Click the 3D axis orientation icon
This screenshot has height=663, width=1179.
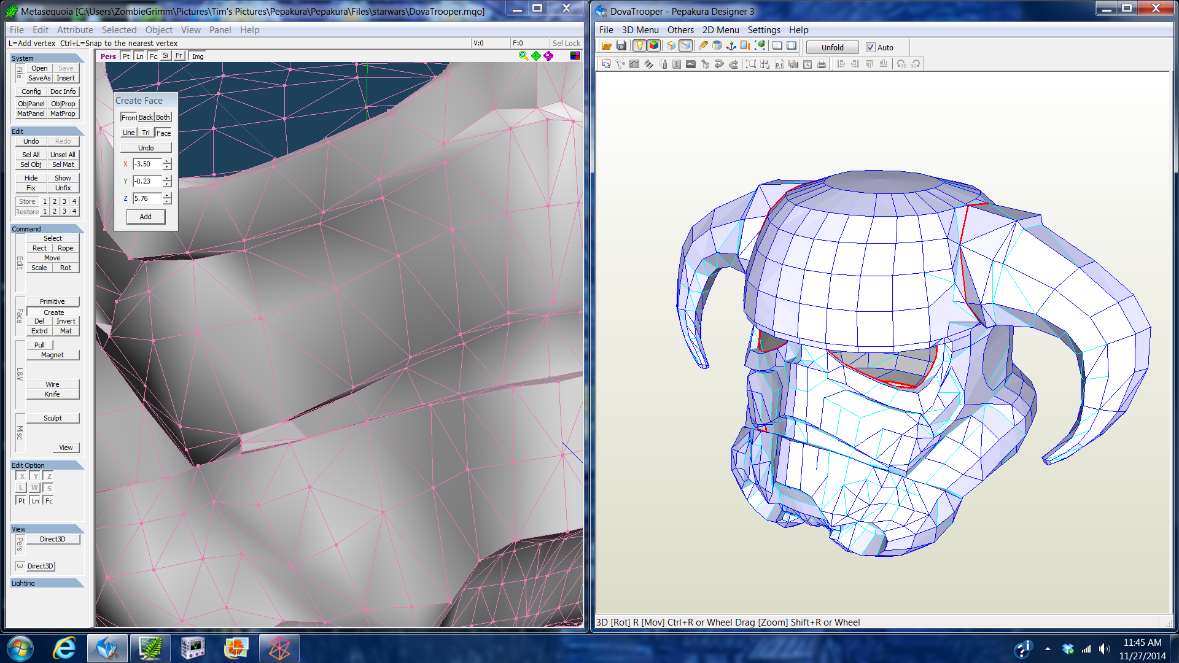pos(731,45)
